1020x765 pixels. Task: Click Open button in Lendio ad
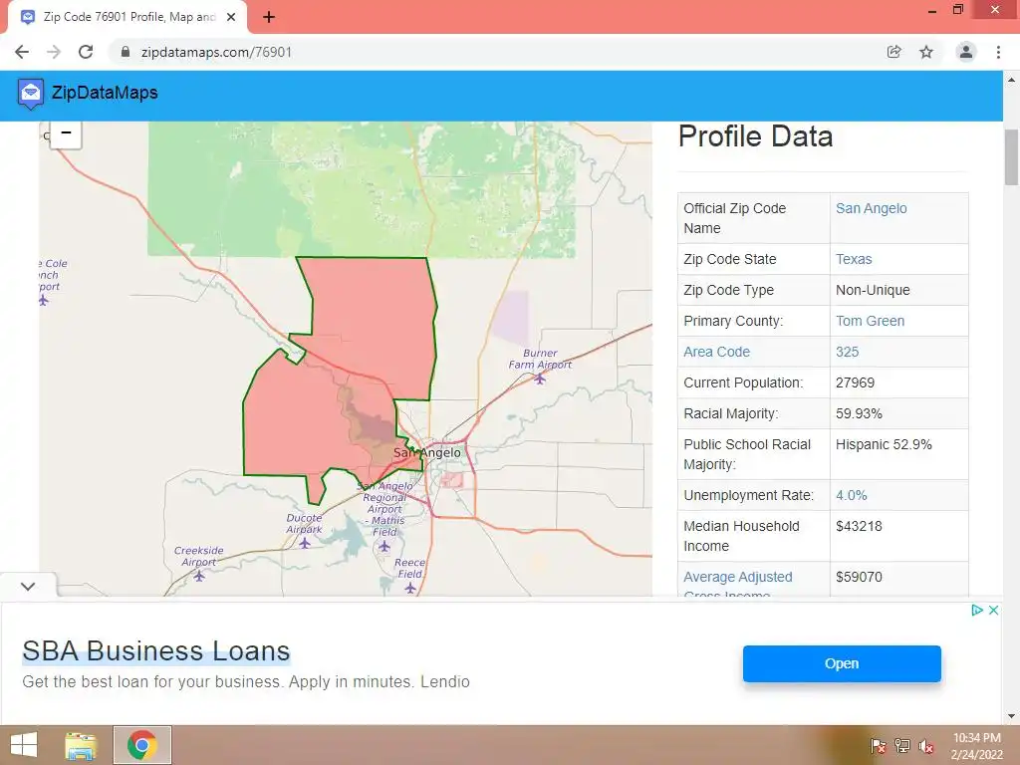tap(842, 663)
